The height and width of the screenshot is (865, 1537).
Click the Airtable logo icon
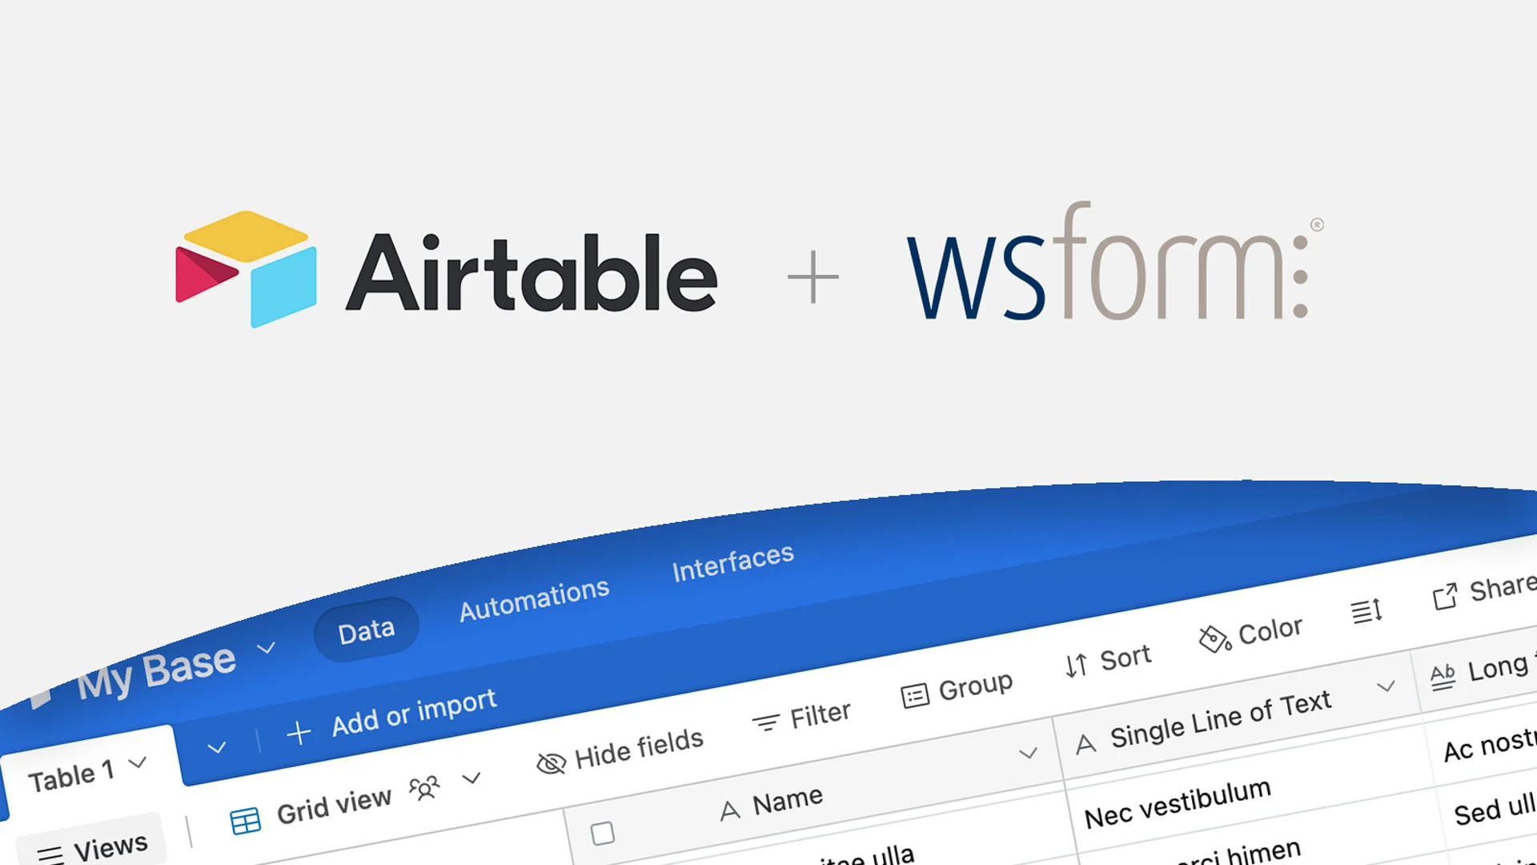coord(246,269)
